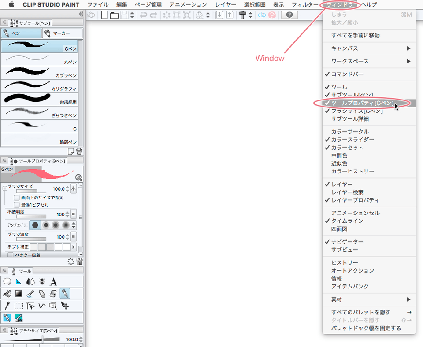Expand the キャンバス submenu
This screenshot has width=423, height=347.
[x=369, y=48]
